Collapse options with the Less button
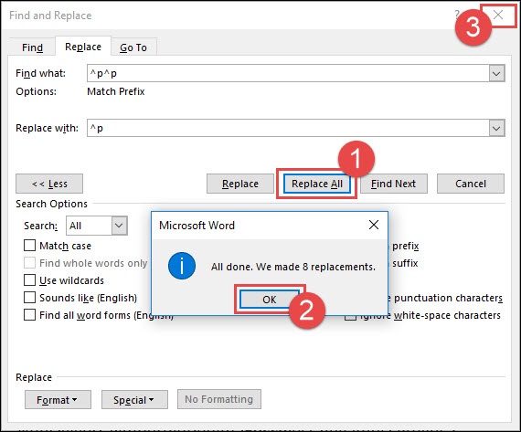The width and height of the screenshot is (521, 432). click(49, 184)
